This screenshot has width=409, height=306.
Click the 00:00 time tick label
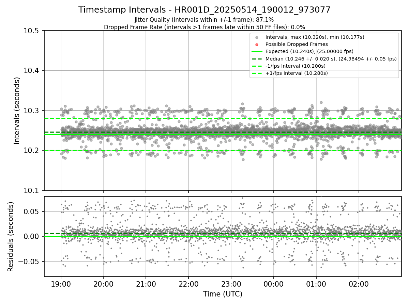coord(273,284)
